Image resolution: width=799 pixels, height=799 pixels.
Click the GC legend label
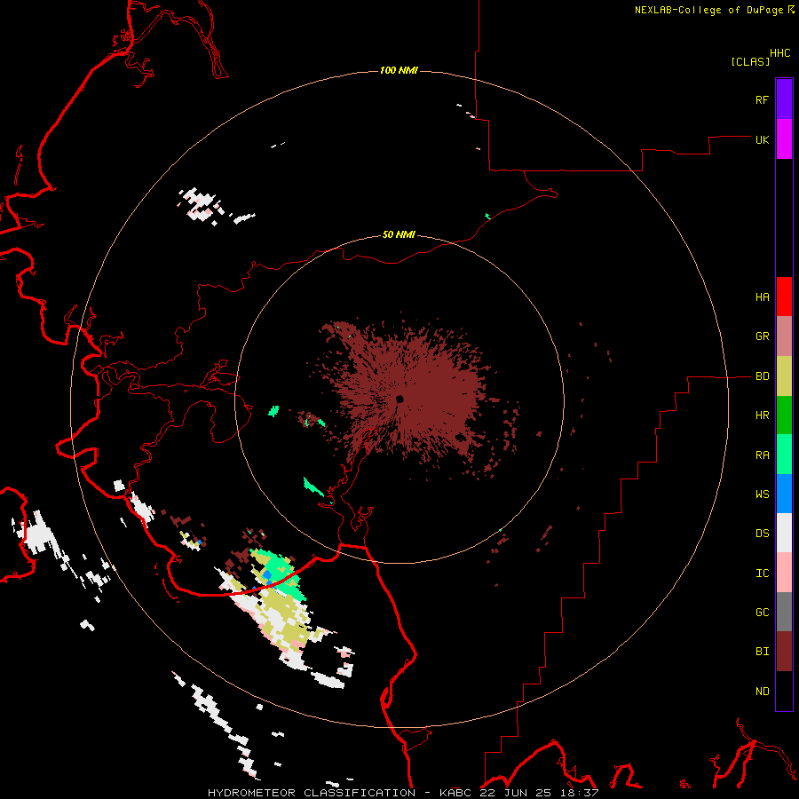(x=762, y=613)
